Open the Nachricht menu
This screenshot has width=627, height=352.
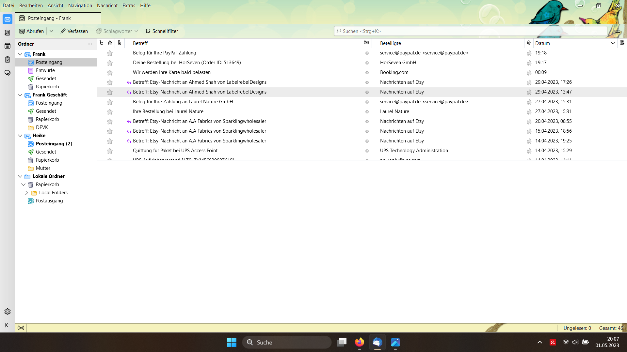tap(107, 6)
